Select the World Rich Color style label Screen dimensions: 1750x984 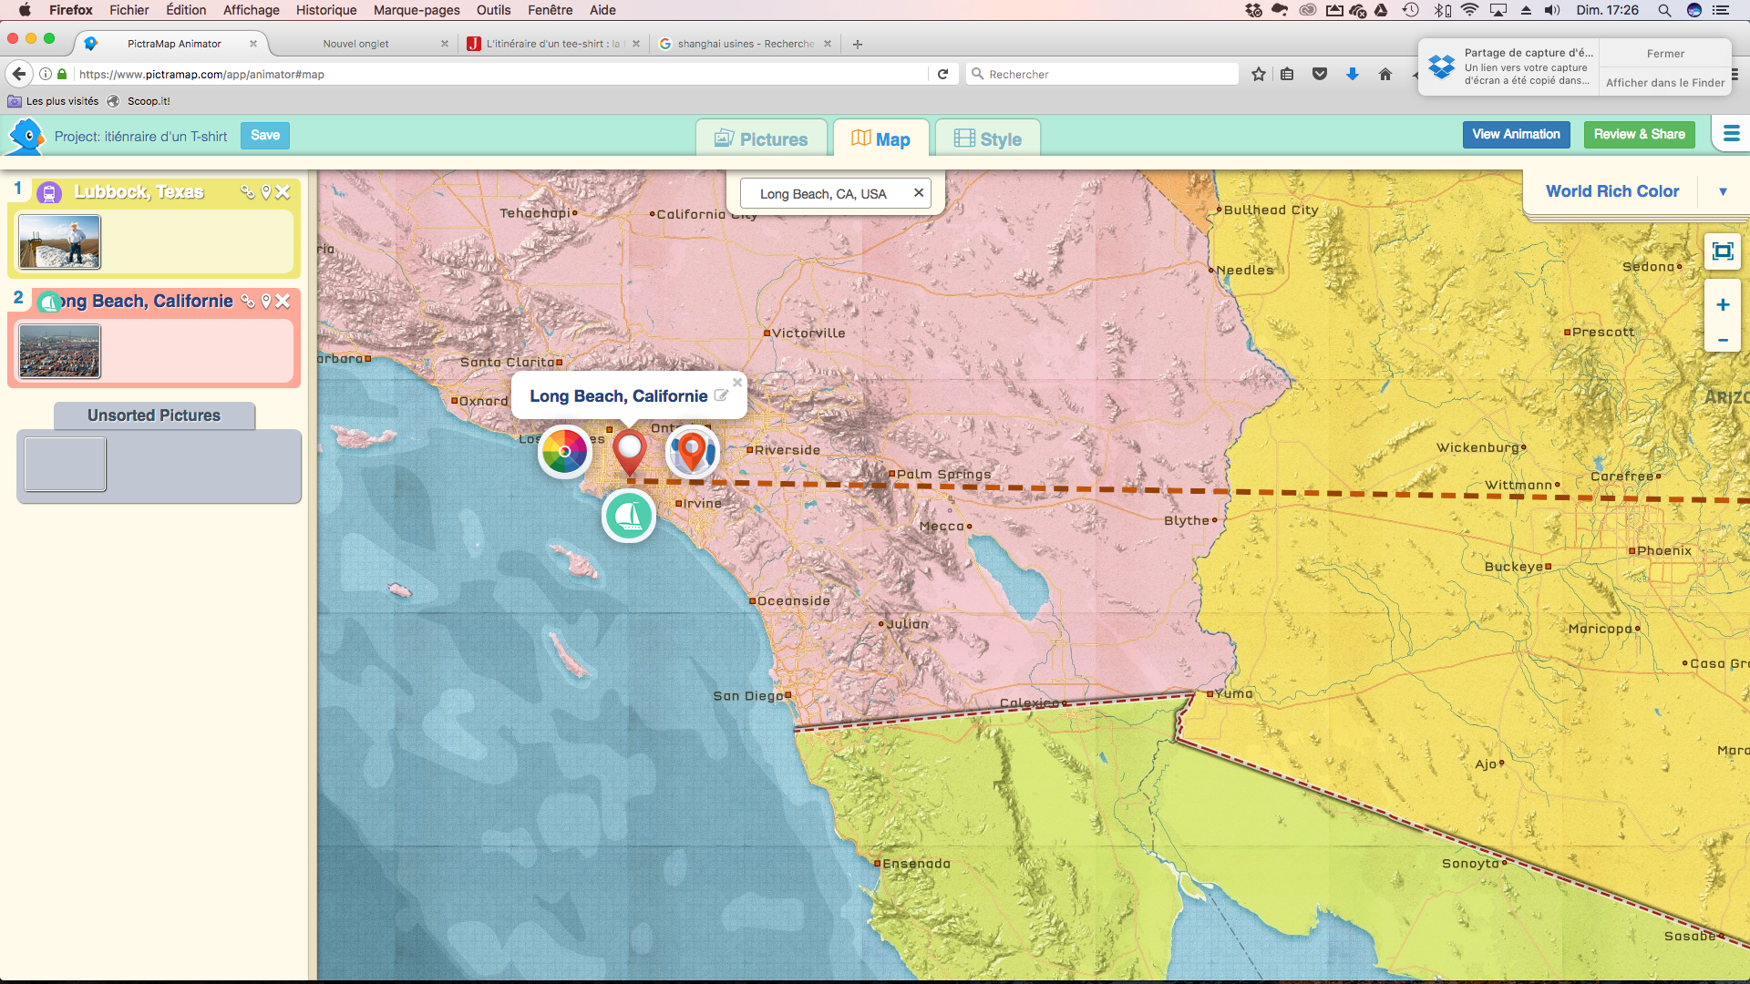(x=1612, y=191)
